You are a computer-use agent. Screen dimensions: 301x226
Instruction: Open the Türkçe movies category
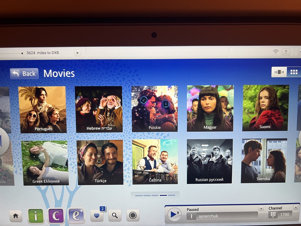100,162
